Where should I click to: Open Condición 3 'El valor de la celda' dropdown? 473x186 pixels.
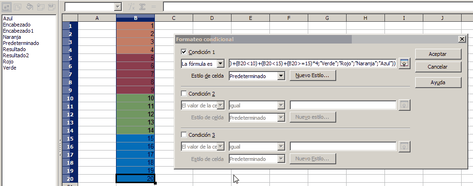(221, 147)
